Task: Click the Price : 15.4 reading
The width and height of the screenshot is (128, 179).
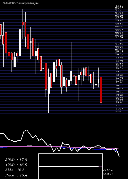Action: click(x=16, y=175)
